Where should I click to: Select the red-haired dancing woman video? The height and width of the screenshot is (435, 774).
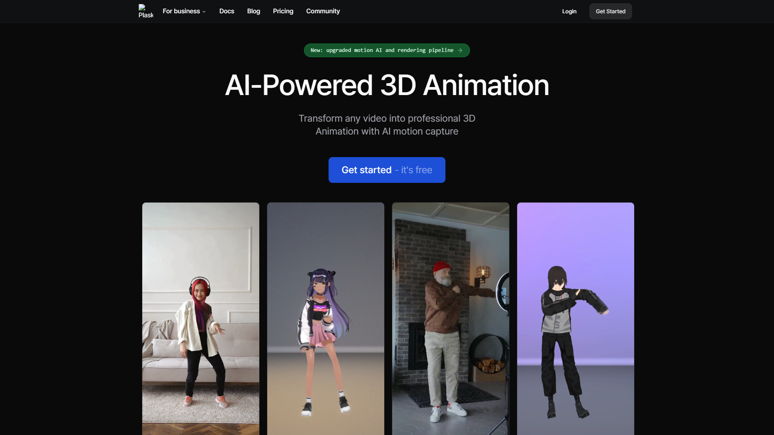(x=201, y=318)
